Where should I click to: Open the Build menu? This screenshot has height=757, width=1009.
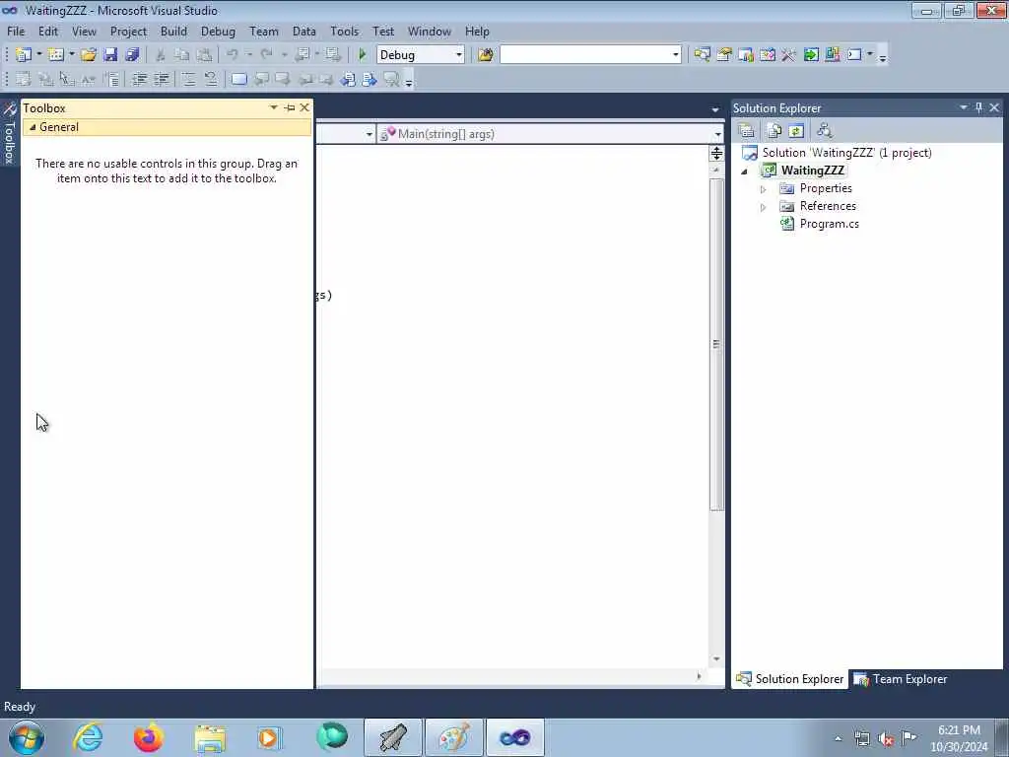173,31
